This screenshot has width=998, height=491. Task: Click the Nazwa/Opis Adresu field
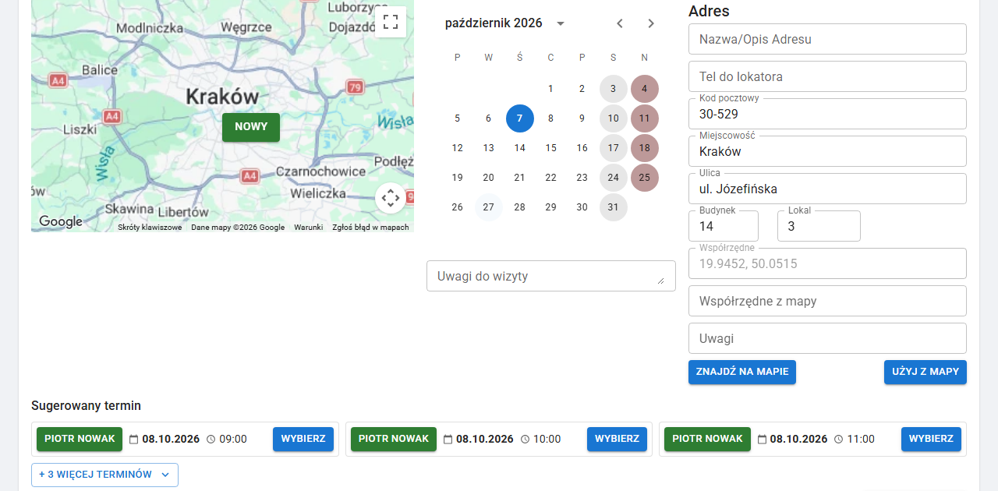click(827, 39)
